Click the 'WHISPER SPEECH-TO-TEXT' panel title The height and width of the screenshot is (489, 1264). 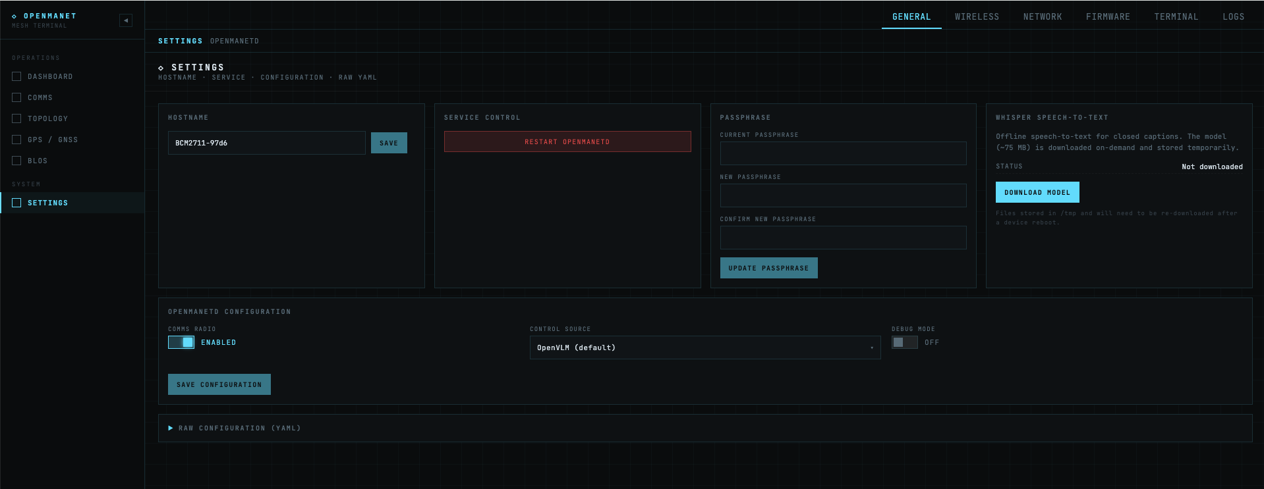click(x=1052, y=117)
